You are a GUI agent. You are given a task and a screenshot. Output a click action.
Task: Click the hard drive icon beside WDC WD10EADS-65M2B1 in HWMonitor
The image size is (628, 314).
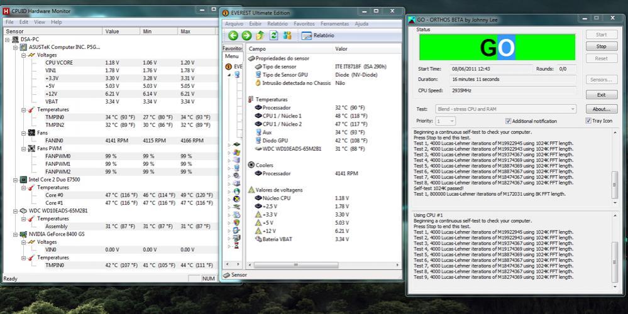24,211
